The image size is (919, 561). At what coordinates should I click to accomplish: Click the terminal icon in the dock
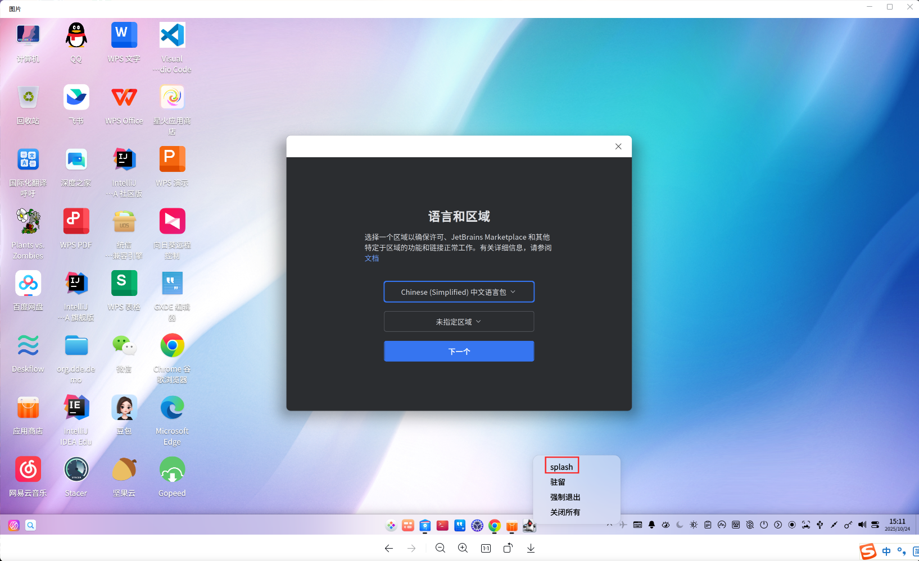coord(442,526)
